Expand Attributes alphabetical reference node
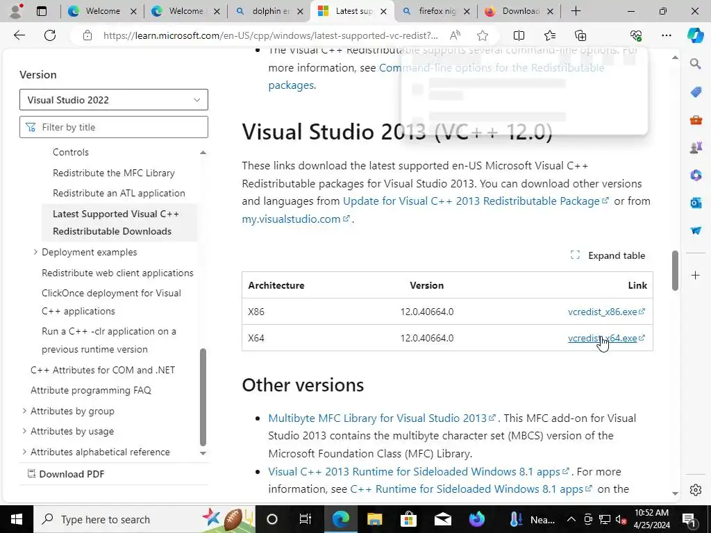The image size is (711, 533). pyautogui.click(x=24, y=452)
